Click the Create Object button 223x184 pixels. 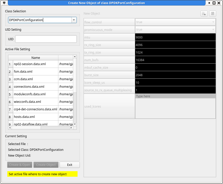click(46, 165)
